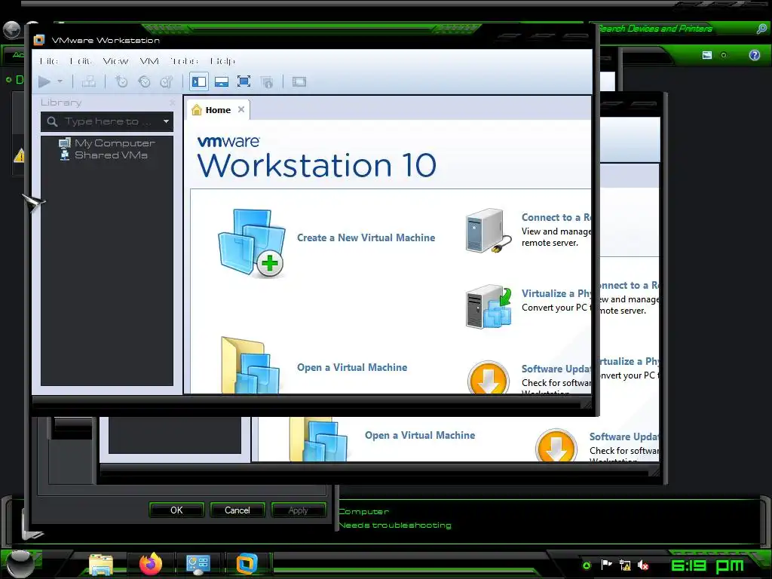This screenshot has width=772, height=579.
Task: Click the Take Snapshot toolbar icon
Action: click(x=121, y=81)
